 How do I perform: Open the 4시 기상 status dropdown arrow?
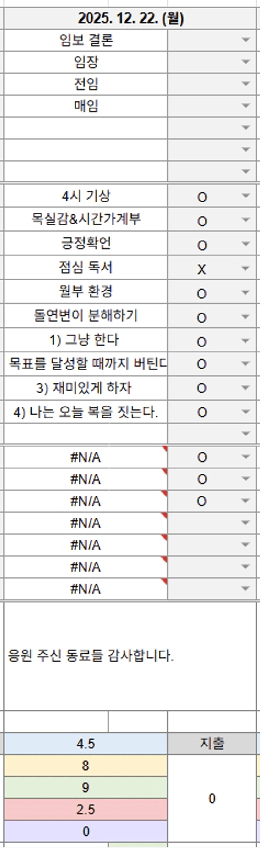[245, 196]
